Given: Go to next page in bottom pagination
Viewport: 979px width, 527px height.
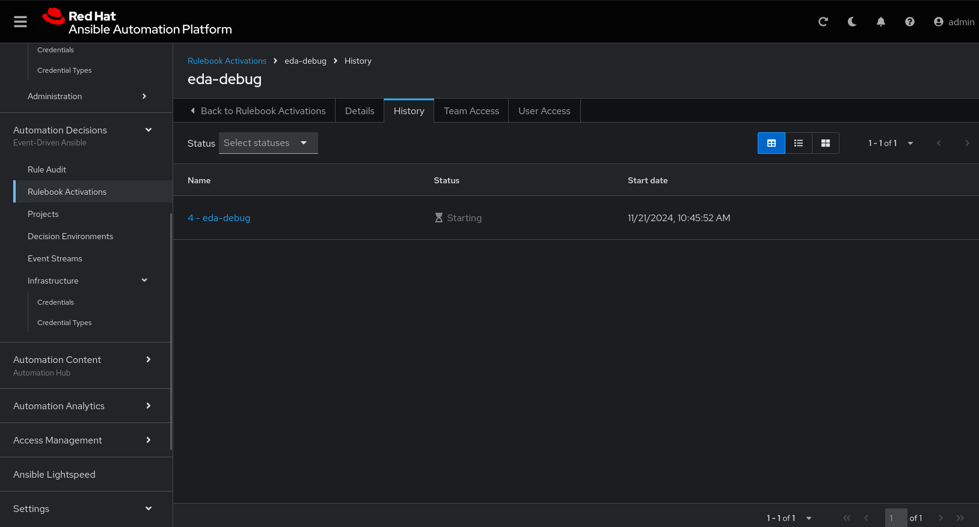Looking at the screenshot, I should point(941,518).
